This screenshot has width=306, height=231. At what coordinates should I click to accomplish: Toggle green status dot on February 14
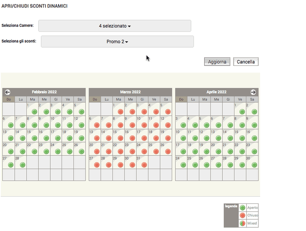22,138
